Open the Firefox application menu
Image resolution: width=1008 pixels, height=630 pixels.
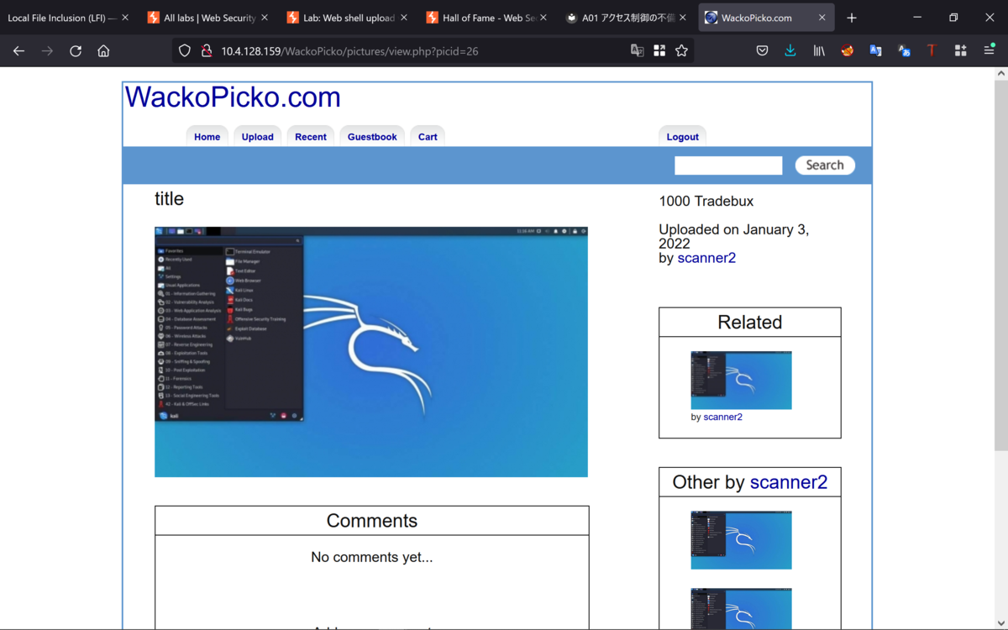tap(989, 51)
